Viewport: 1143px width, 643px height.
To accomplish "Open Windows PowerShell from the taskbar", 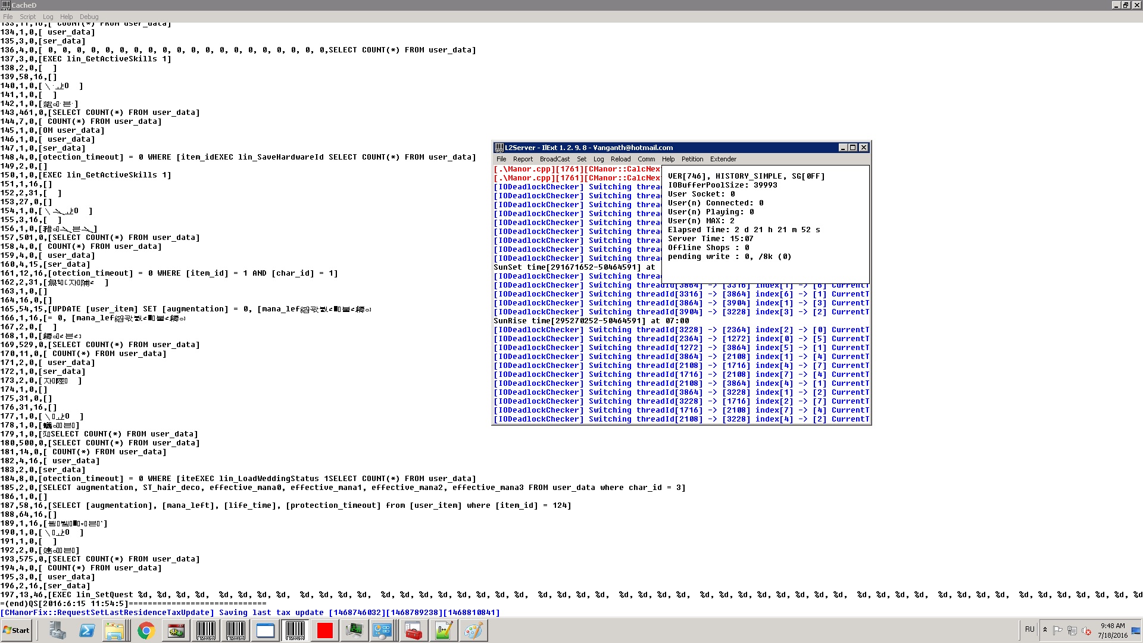I will pos(87,630).
